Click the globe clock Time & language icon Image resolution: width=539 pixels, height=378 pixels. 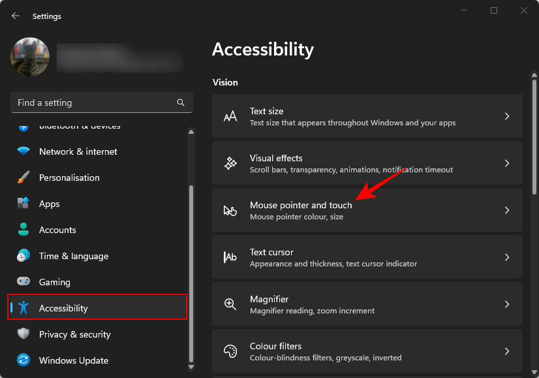coord(23,255)
